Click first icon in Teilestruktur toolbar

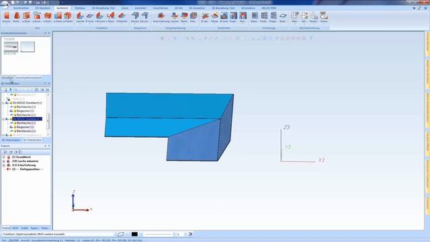tap(5, 89)
